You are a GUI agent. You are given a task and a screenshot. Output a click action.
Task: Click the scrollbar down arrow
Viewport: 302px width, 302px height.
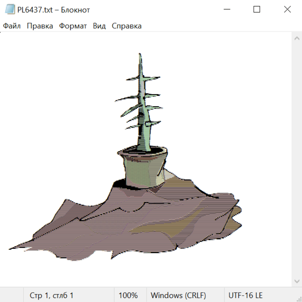tap(297, 281)
